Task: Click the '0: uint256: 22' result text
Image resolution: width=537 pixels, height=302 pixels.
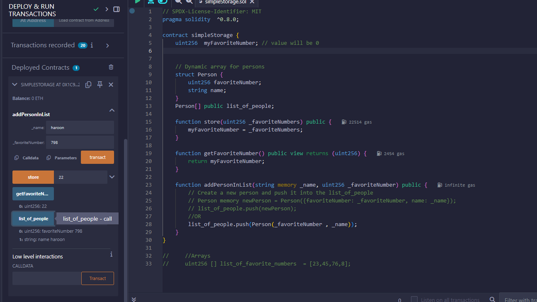Action: [33, 206]
